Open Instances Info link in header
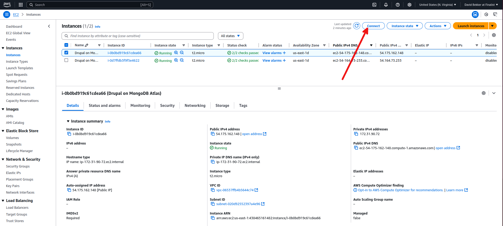The height and width of the screenshot is (226, 503). pyautogui.click(x=97, y=27)
